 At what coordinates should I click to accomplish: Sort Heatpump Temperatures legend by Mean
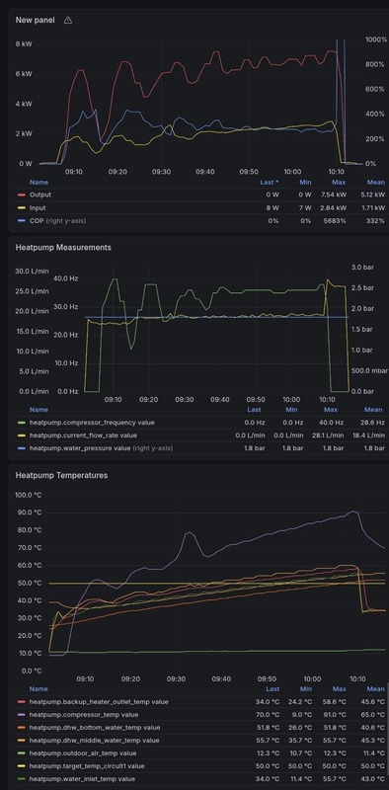376,688
